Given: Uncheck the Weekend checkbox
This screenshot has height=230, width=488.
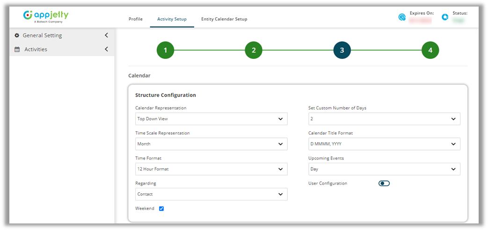Looking at the screenshot, I should click(x=161, y=208).
